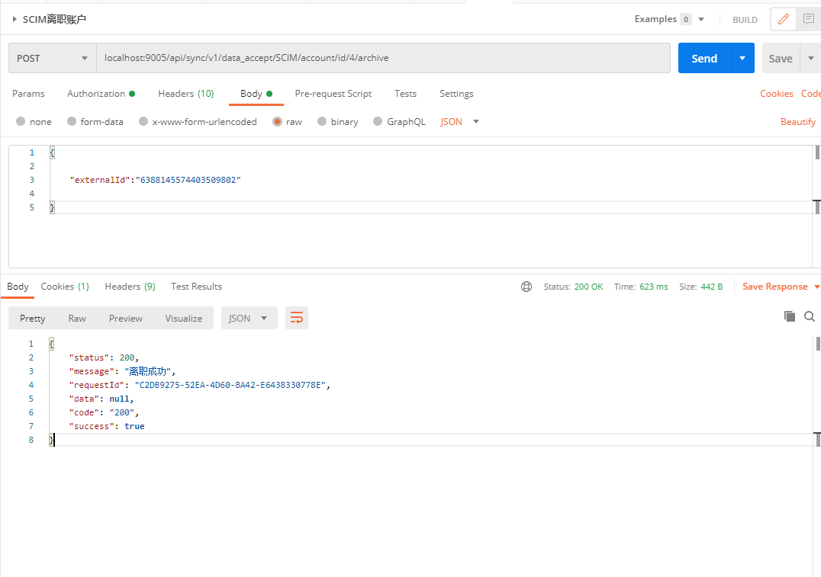Click the Save Response button

pos(774,287)
